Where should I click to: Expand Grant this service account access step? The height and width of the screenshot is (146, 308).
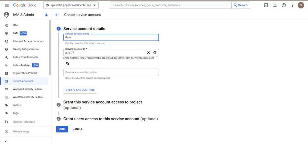tap(102, 102)
